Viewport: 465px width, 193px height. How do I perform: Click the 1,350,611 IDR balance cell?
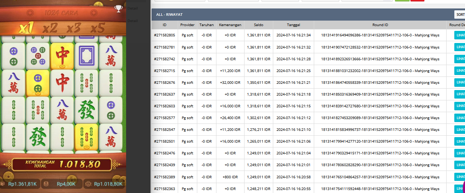pos(258,83)
